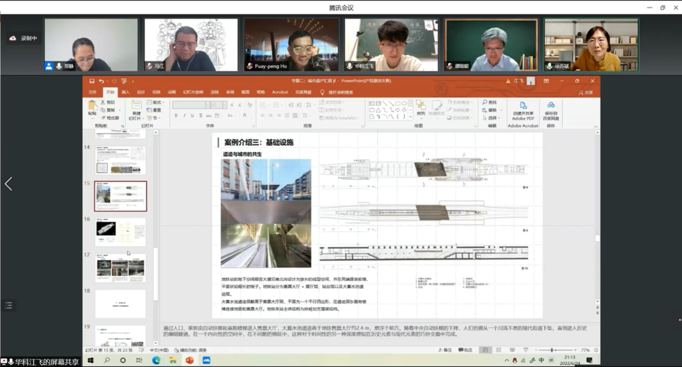Open the Arrange shapes tool
Image resolution: width=682 pixels, height=367 pixels.
pyautogui.click(x=421, y=108)
